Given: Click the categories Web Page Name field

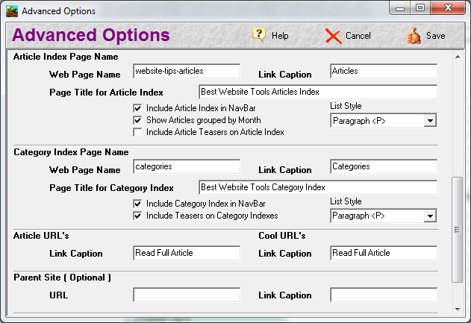Looking at the screenshot, I should (x=187, y=166).
